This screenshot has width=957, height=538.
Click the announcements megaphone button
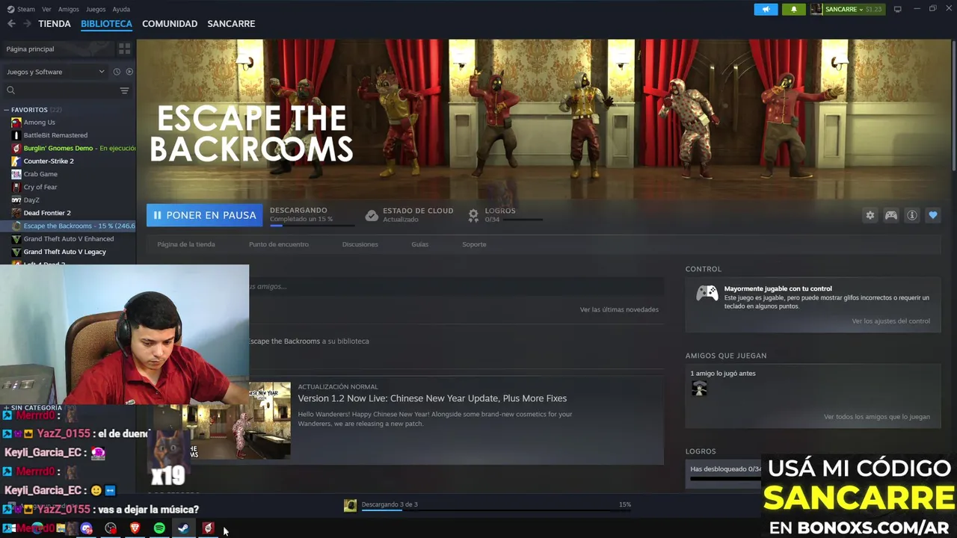[x=766, y=9]
